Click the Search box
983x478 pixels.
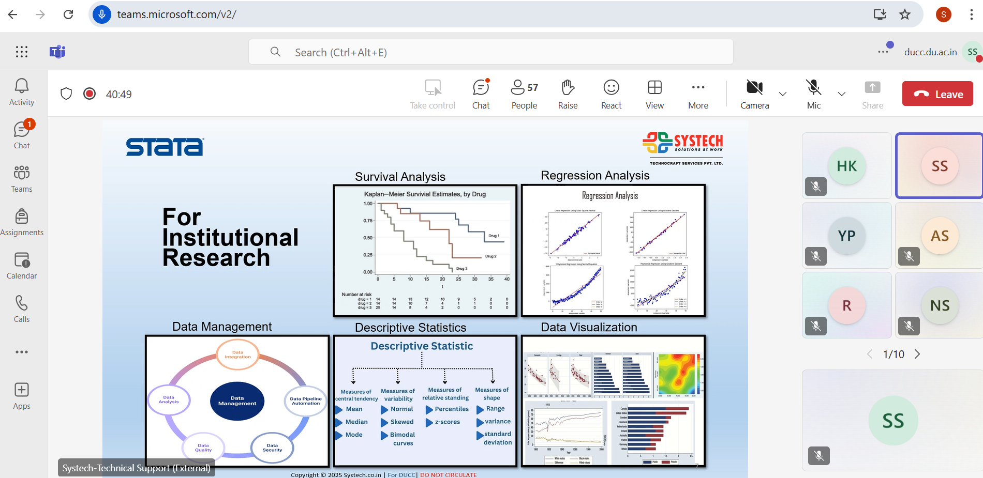tap(490, 52)
